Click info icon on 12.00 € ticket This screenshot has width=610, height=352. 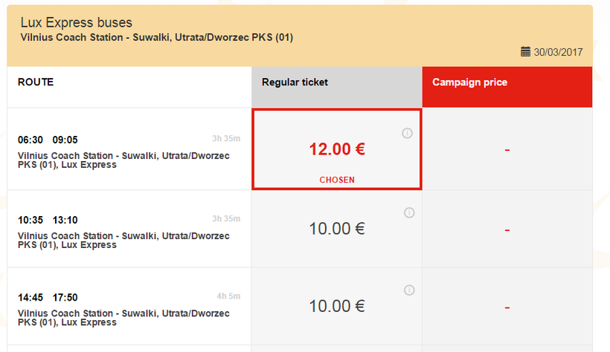(407, 134)
